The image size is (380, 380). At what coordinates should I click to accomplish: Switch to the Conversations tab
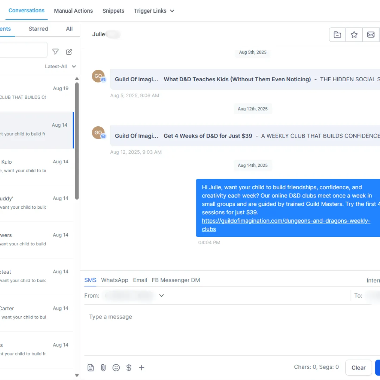tap(26, 11)
